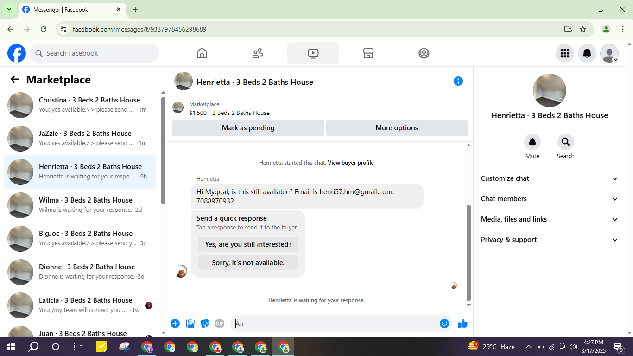Open a new browser tab
Image resolution: width=633 pixels, height=356 pixels.
pos(135,9)
